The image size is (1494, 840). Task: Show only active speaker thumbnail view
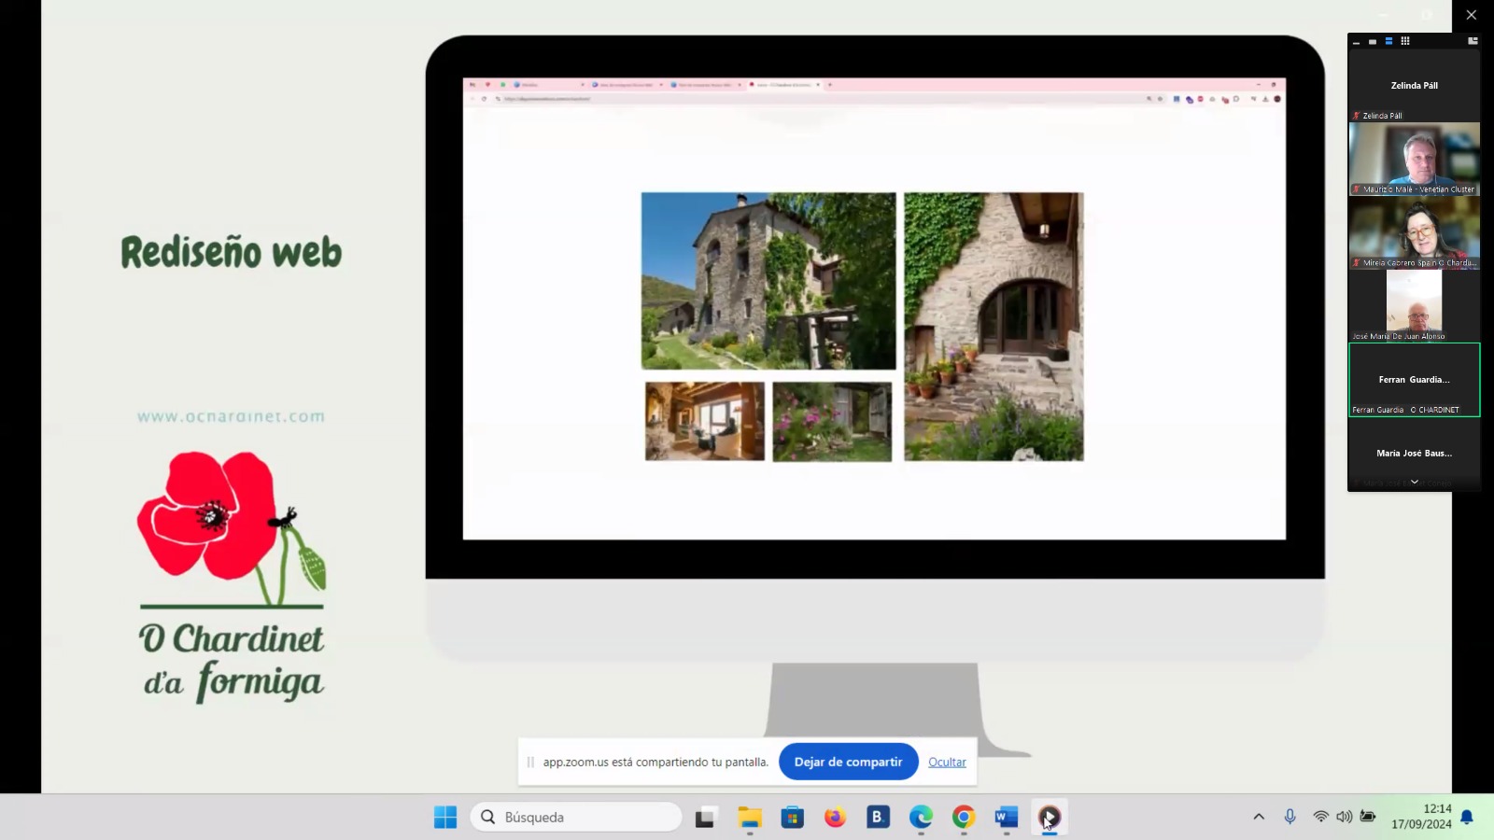tap(1373, 41)
